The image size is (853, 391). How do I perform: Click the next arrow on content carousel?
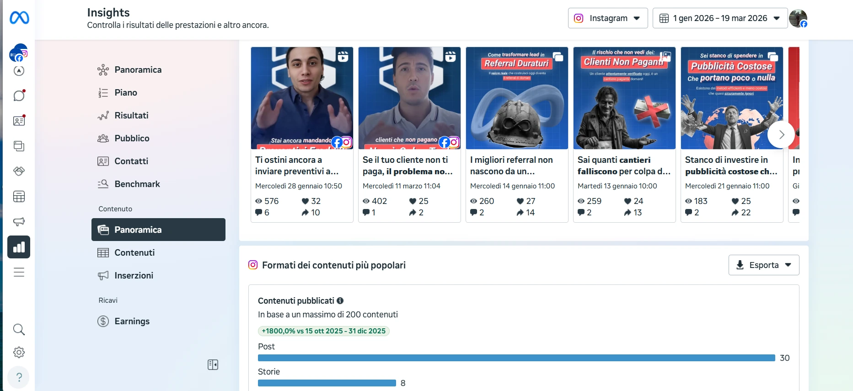[x=781, y=134]
